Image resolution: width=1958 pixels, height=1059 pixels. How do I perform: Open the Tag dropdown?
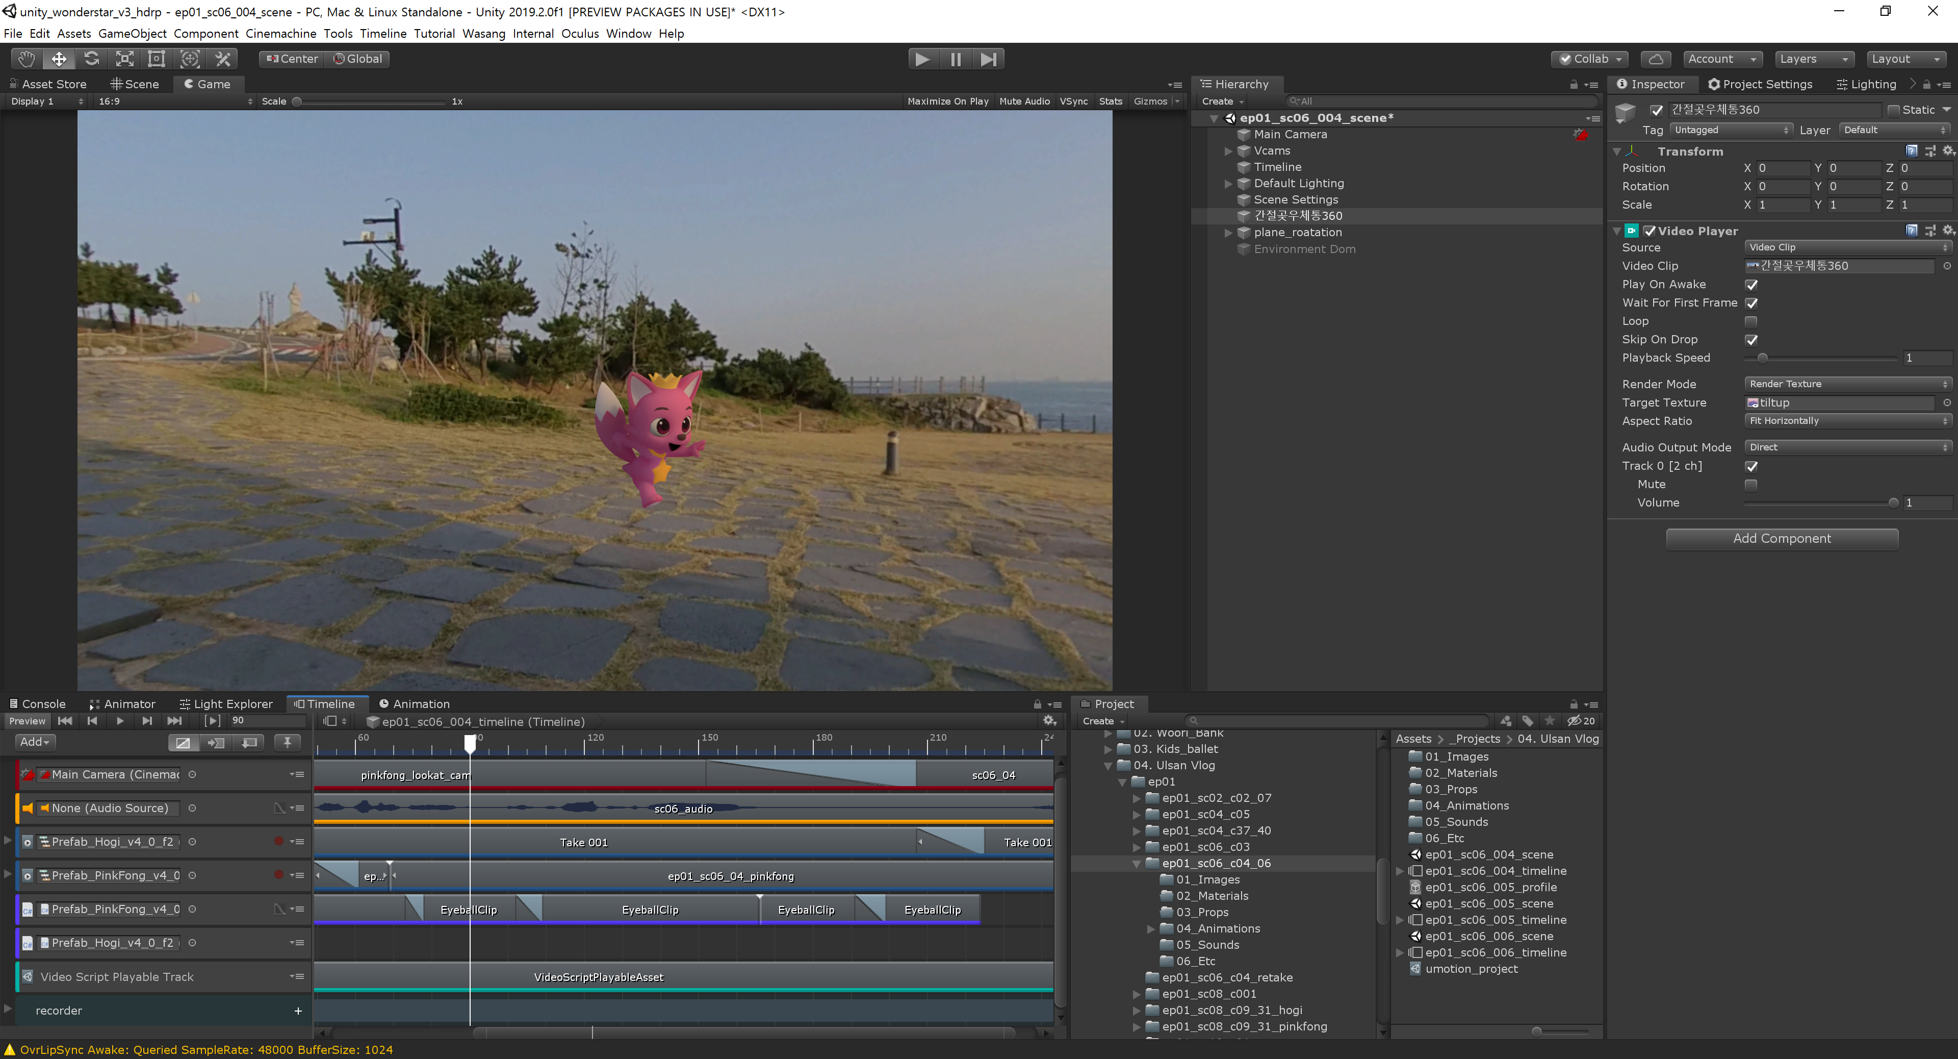tap(1732, 130)
